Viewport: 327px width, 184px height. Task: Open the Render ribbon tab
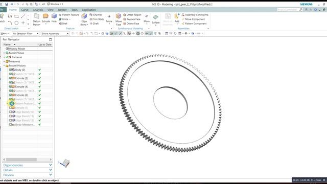(x=62, y=10)
